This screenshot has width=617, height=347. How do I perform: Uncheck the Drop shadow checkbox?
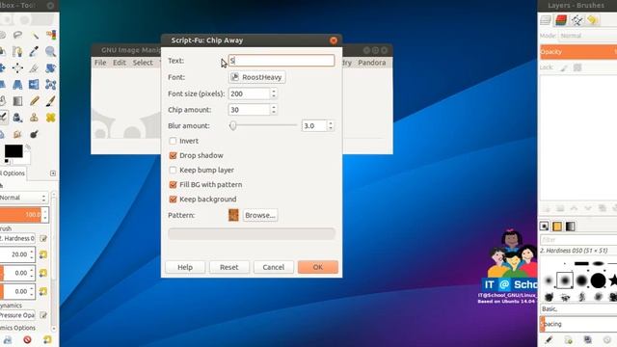[x=173, y=155]
